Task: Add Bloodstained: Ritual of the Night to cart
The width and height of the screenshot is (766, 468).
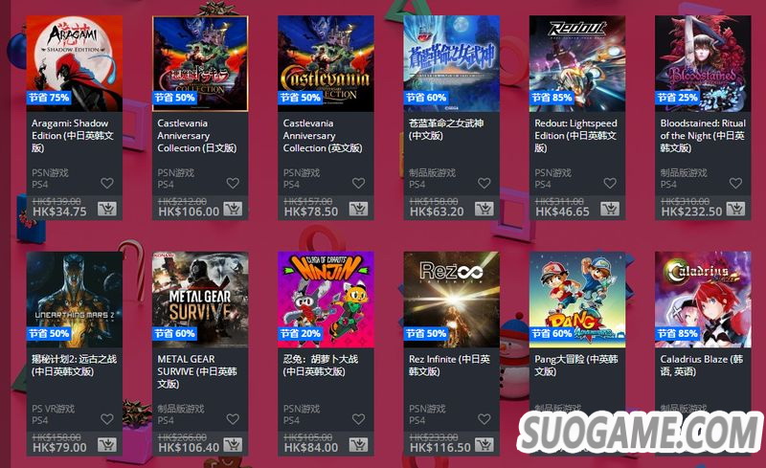Action: (735, 209)
